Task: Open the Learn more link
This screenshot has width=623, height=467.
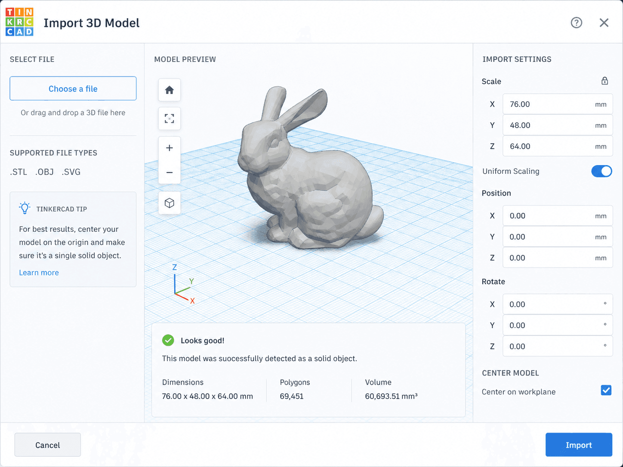Action: (x=39, y=272)
